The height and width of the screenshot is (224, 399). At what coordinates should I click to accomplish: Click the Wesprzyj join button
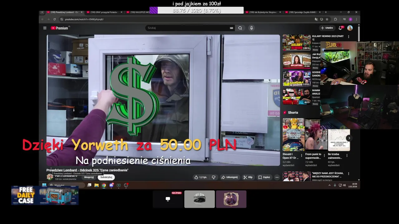coord(89,177)
